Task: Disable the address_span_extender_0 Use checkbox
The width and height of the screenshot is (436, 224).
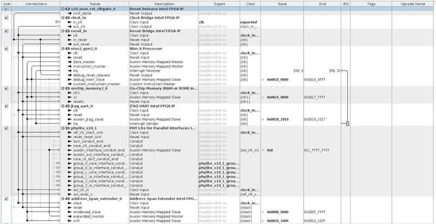Action: (x=7, y=199)
